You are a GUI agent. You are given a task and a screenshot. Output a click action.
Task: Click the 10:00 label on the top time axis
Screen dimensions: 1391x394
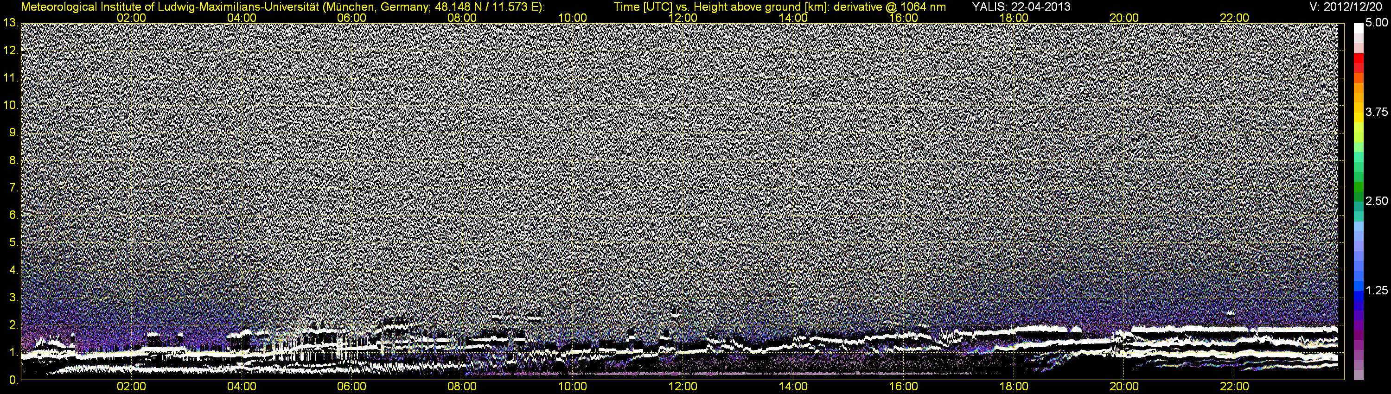click(x=572, y=18)
